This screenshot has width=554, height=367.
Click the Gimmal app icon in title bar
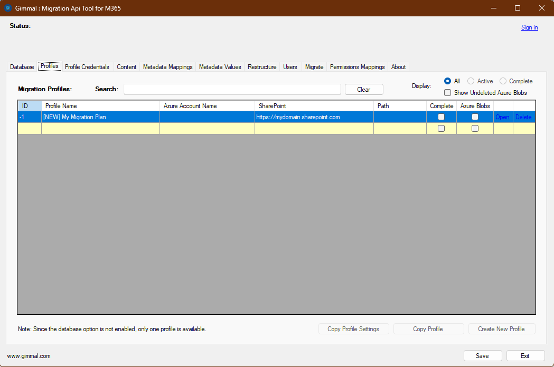tap(6, 8)
